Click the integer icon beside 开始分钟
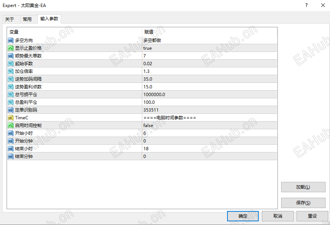330x225 pixels. tap(11, 141)
